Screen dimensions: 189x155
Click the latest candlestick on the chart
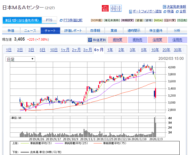pos(155,93)
